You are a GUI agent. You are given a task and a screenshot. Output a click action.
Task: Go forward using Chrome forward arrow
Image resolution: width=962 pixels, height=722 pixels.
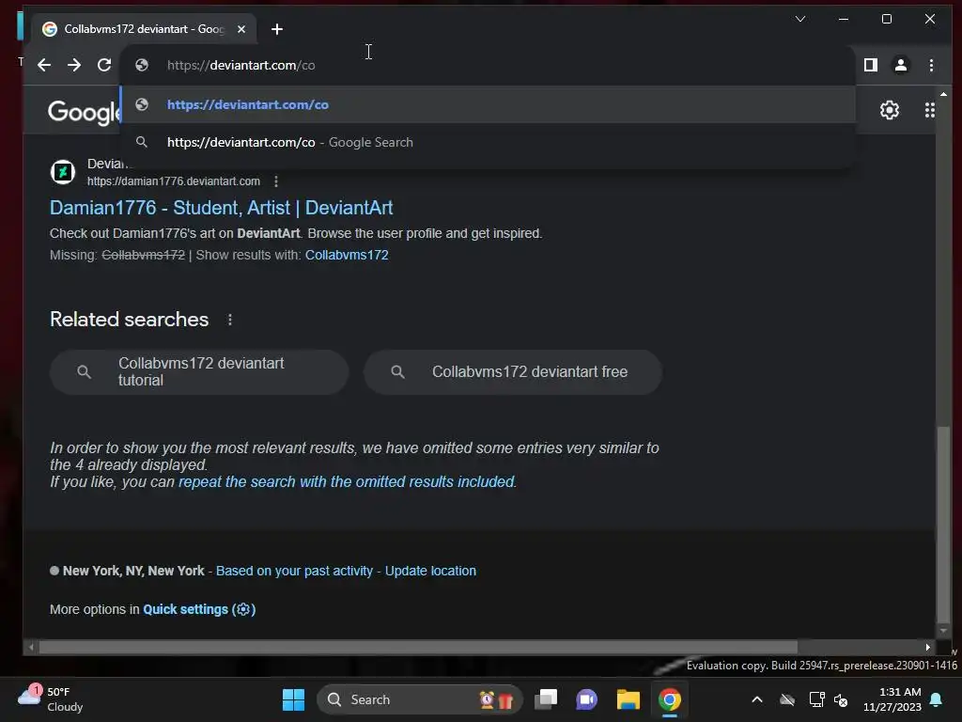(74, 65)
